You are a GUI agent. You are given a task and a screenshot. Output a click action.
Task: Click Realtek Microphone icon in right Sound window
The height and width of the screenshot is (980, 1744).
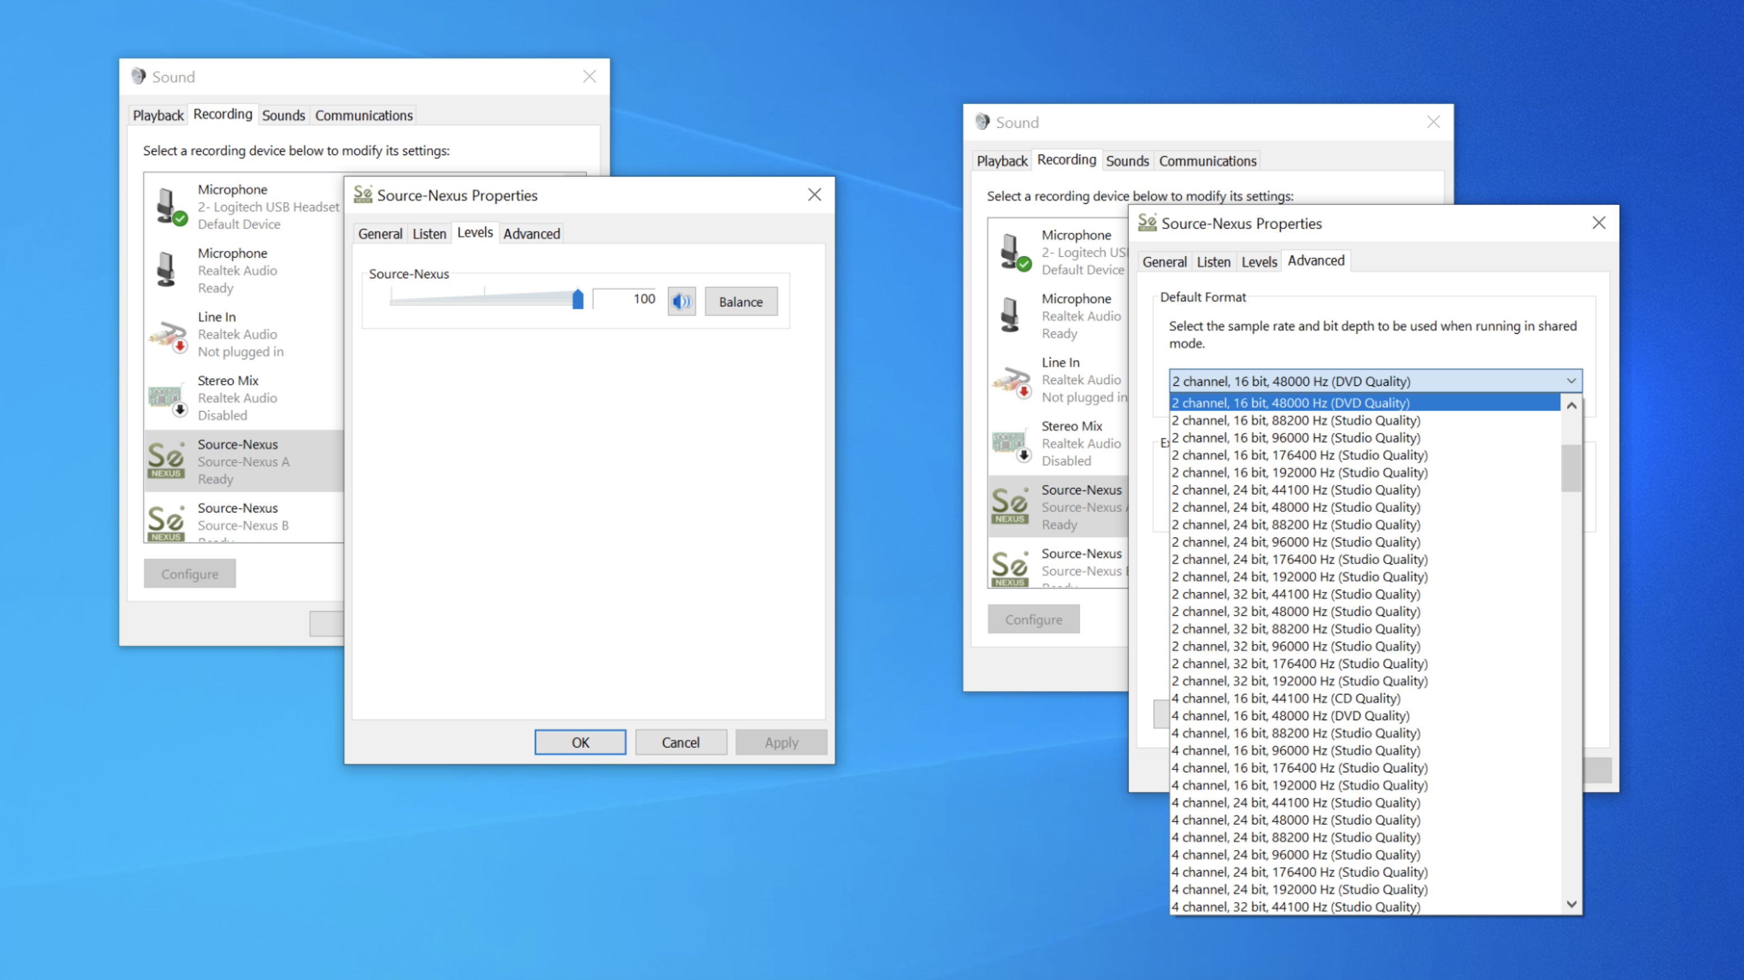pos(1010,315)
